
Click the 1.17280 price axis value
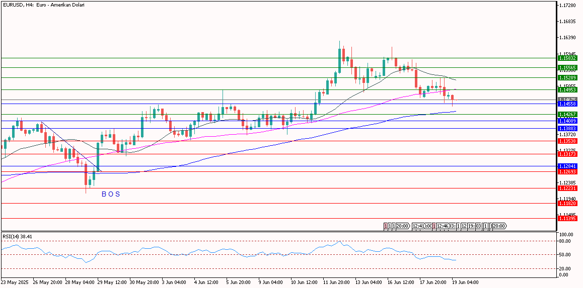[568, 5]
